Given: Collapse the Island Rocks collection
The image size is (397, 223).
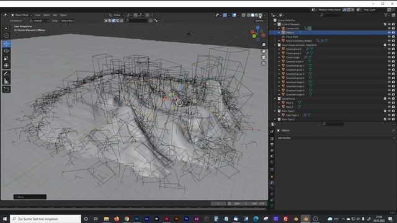Looking at the screenshot, I should click(275, 98).
